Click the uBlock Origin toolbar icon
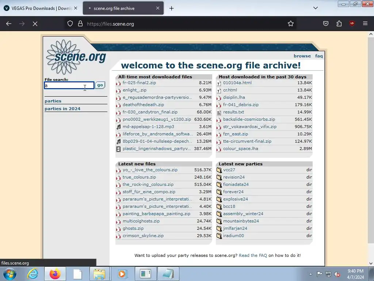Viewport: 374px width, 281px height. pyautogui.click(x=352, y=24)
